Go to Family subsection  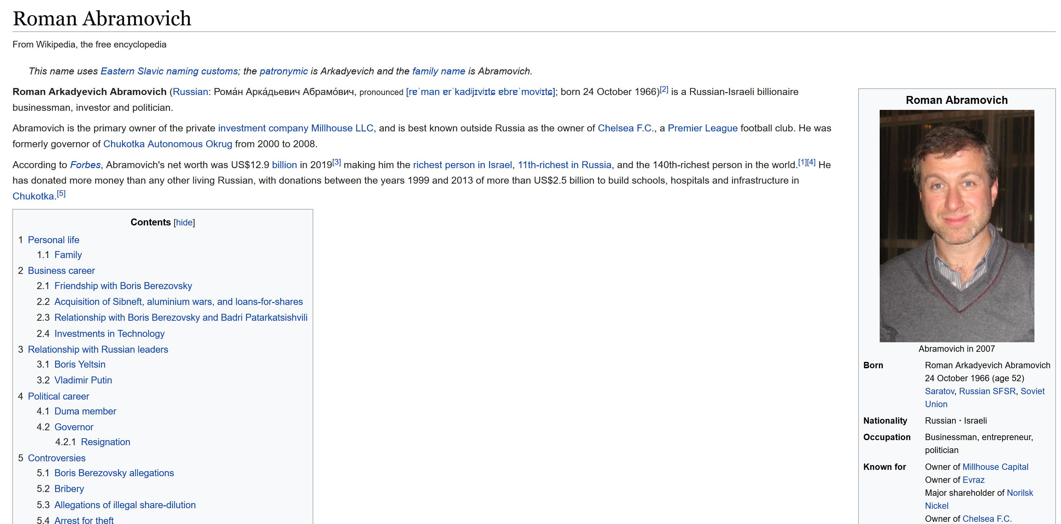click(x=68, y=255)
